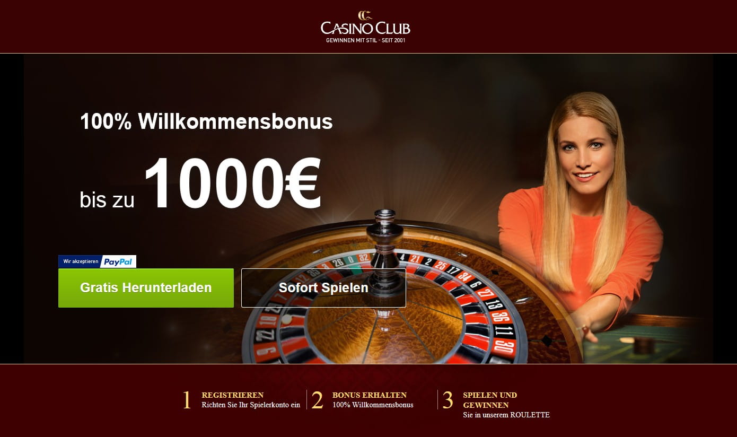Click the step number 2 icon
737x437 pixels.
tap(317, 400)
